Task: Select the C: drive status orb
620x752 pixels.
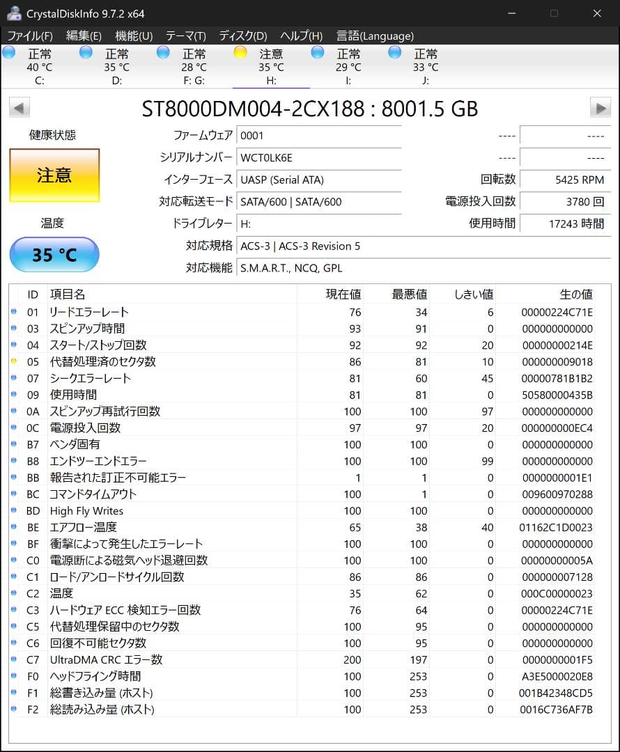Action: [9, 52]
